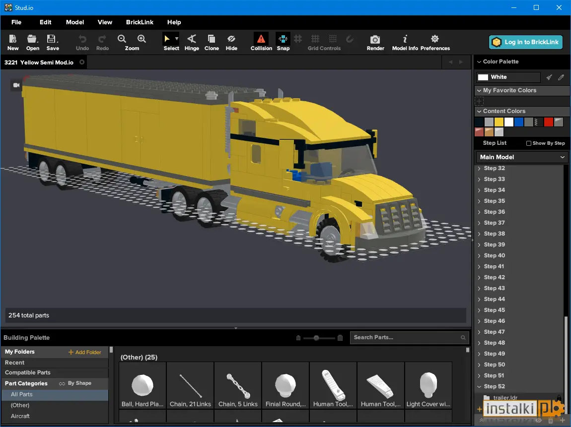Log in to BrickLink
571x427 pixels.
coord(525,42)
